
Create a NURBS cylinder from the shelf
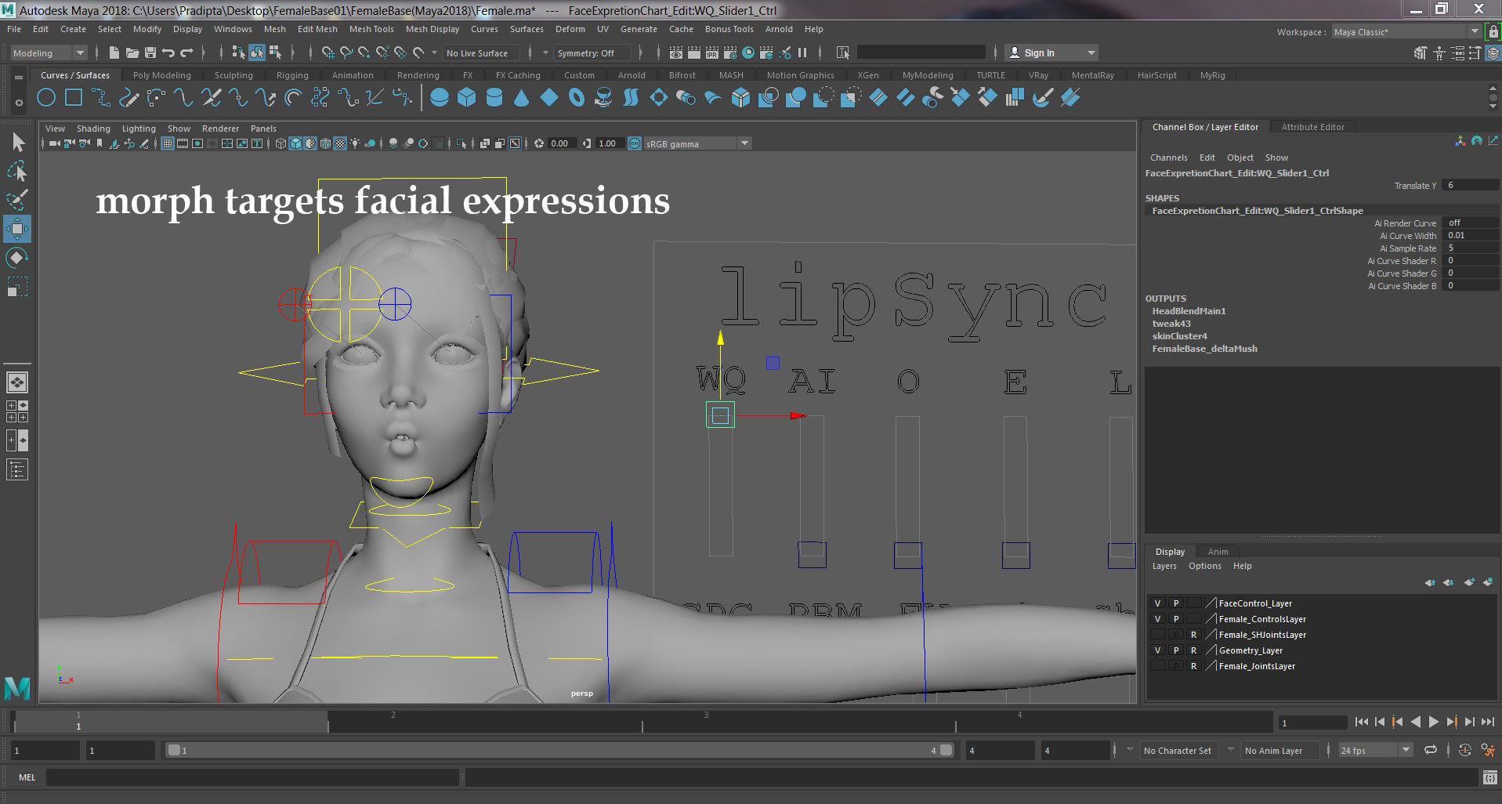point(494,98)
